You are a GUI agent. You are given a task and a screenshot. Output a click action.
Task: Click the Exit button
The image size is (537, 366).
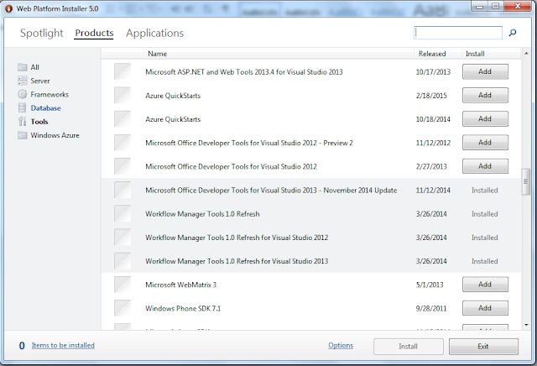[483, 347]
